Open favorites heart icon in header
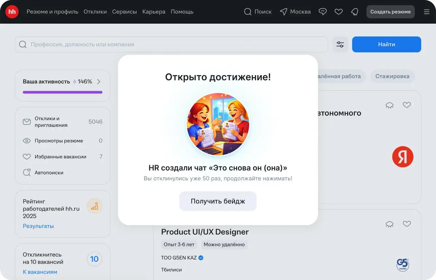 coord(339,12)
